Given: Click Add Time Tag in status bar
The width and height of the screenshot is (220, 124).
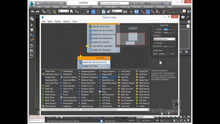Looking at the screenshot, I should coord(110,121).
